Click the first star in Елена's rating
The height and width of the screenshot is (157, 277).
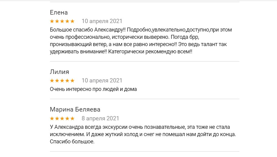coord(52,21)
